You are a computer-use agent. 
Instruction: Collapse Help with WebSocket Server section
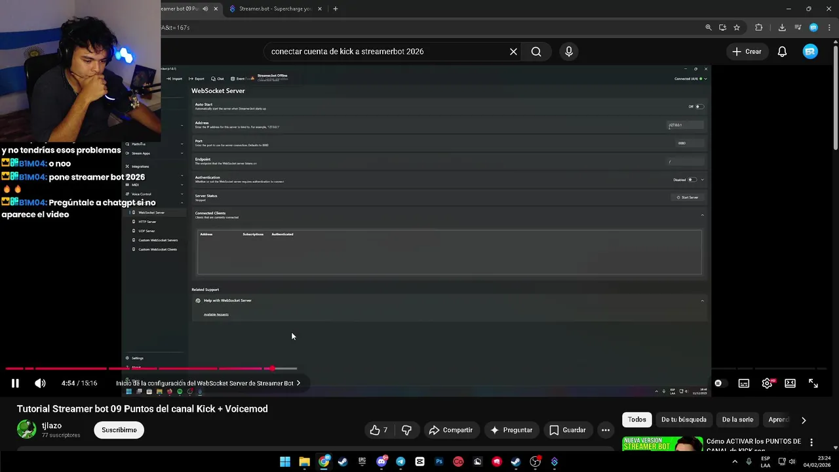pyautogui.click(x=702, y=301)
